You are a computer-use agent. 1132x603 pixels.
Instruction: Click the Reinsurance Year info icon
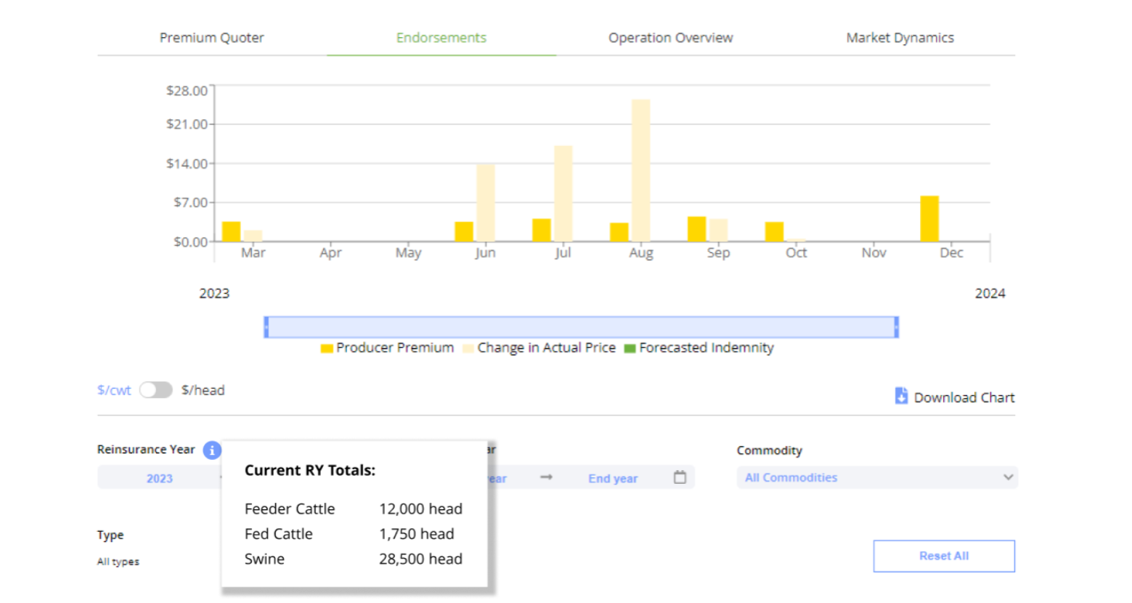pyautogui.click(x=212, y=450)
